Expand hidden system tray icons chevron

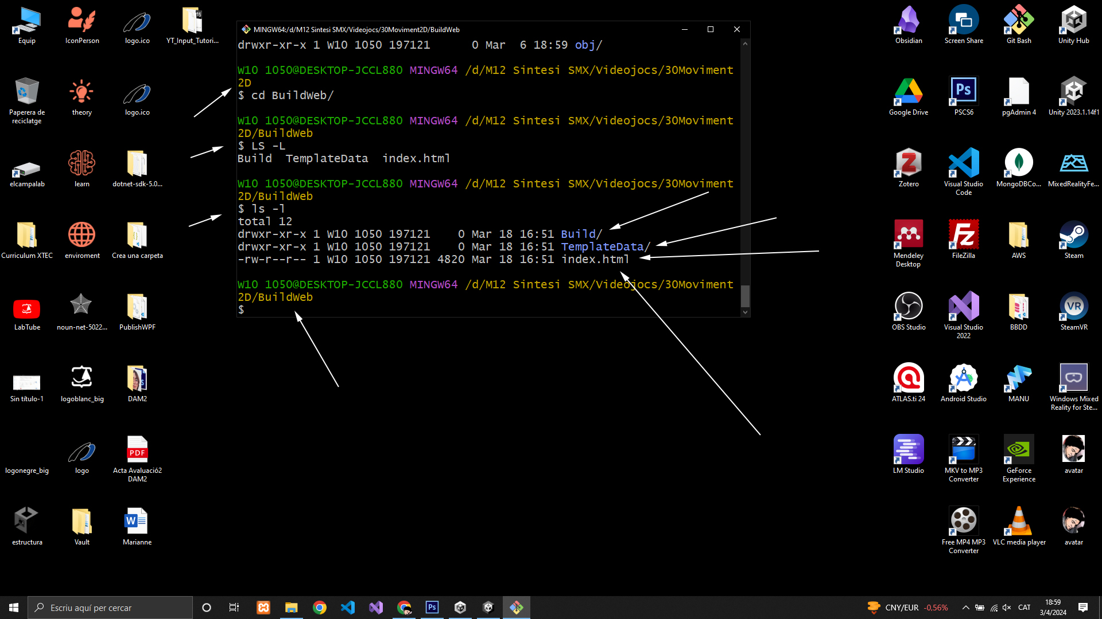[x=965, y=608]
